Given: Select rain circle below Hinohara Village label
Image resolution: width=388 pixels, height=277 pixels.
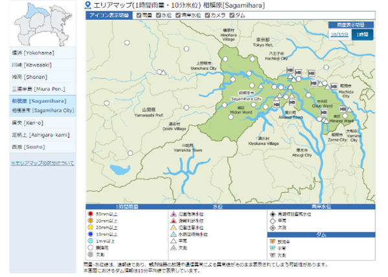Looking at the screenshot, I should pos(225,59).
